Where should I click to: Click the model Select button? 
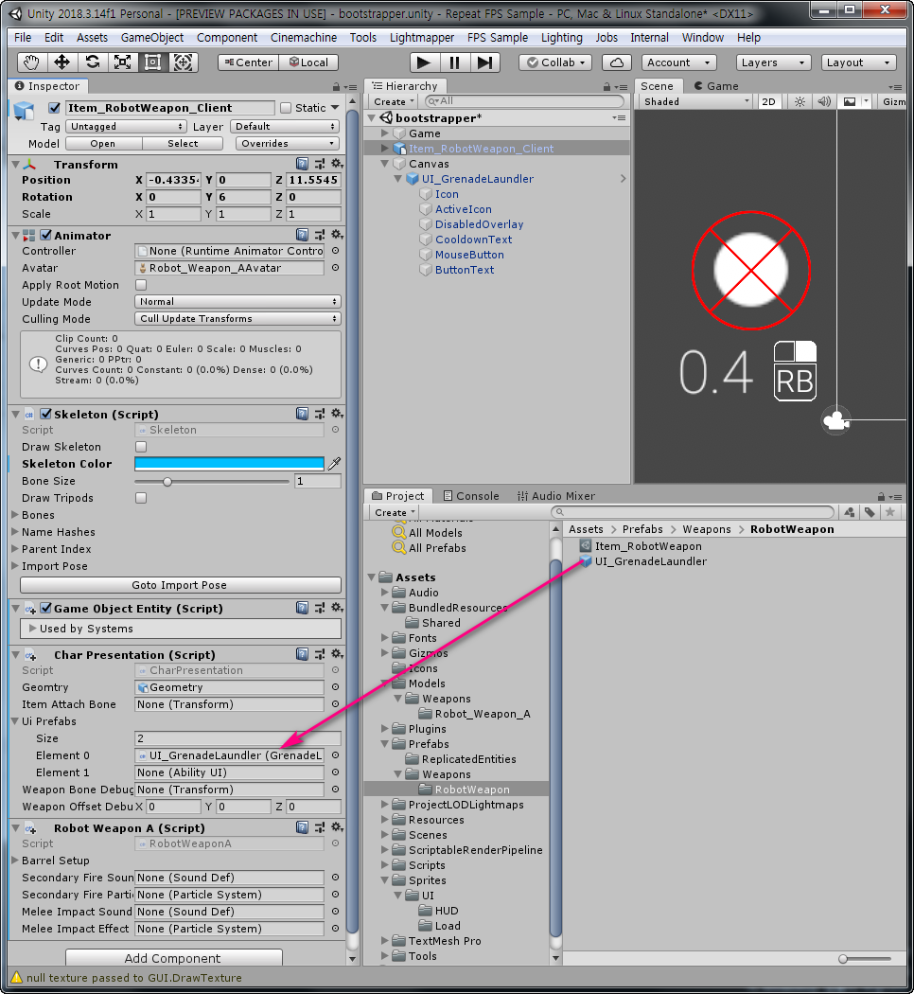[183, 144]
